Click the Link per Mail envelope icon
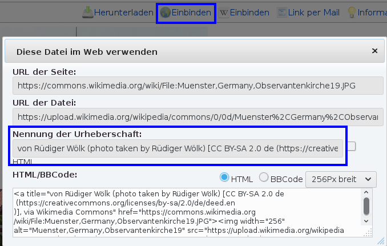This screenshot has width=387, height=246. coord(282,12)
